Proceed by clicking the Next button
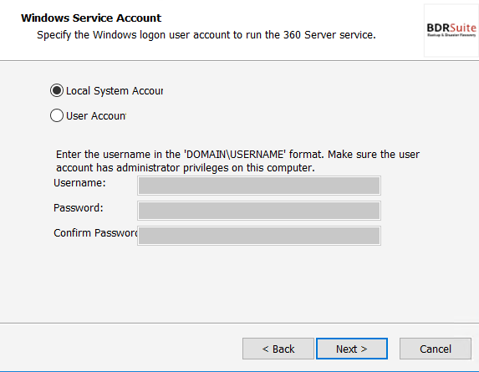This screenshot has height=372, width=479. tap(352, 349)
